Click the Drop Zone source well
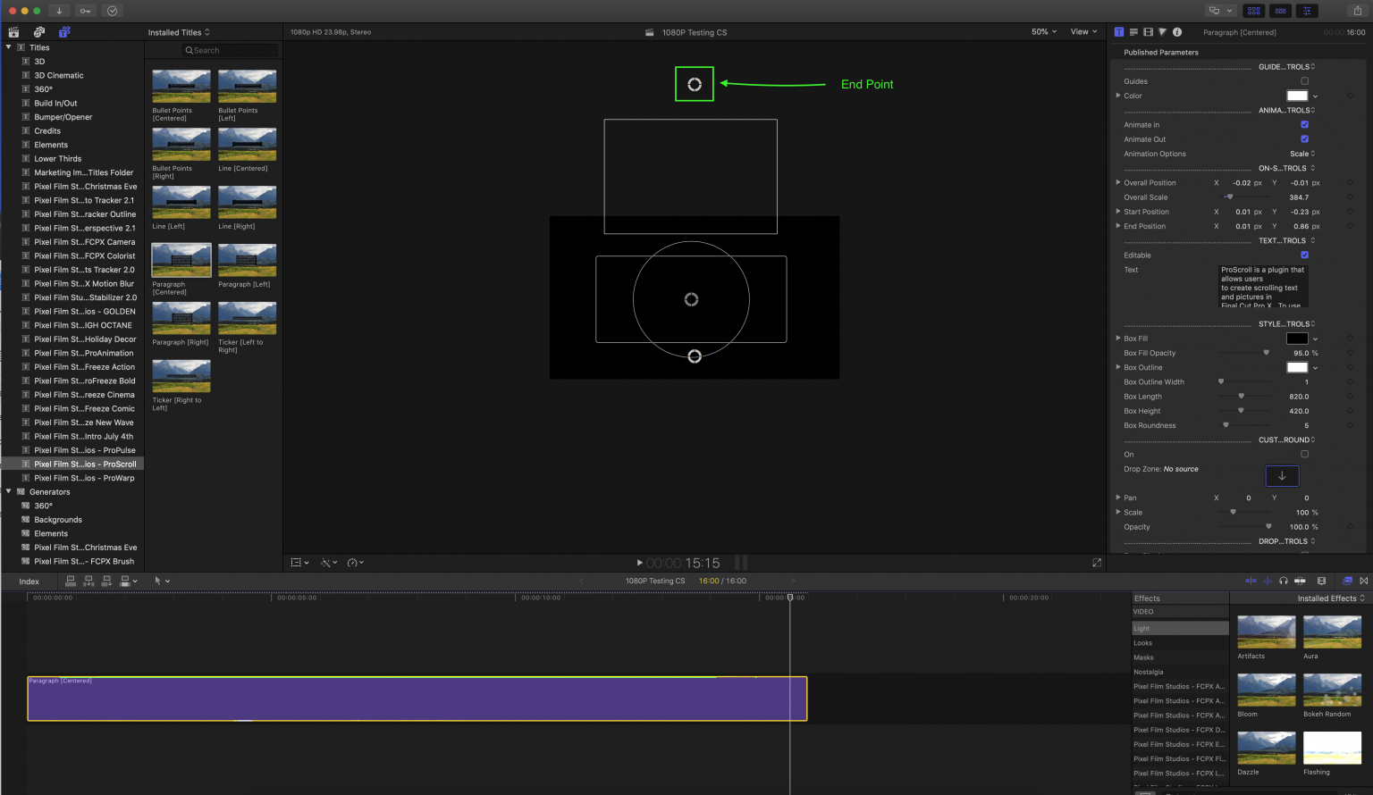The width and height of the screenshot is (1373, 795). tap(1282, 476)
